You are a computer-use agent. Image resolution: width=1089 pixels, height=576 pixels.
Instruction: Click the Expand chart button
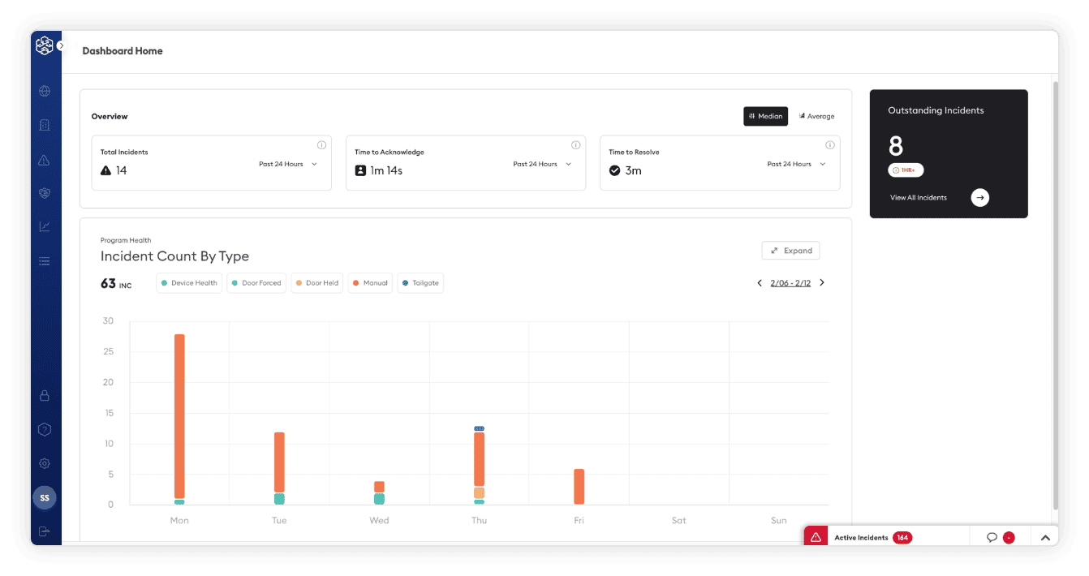point(790,251)
